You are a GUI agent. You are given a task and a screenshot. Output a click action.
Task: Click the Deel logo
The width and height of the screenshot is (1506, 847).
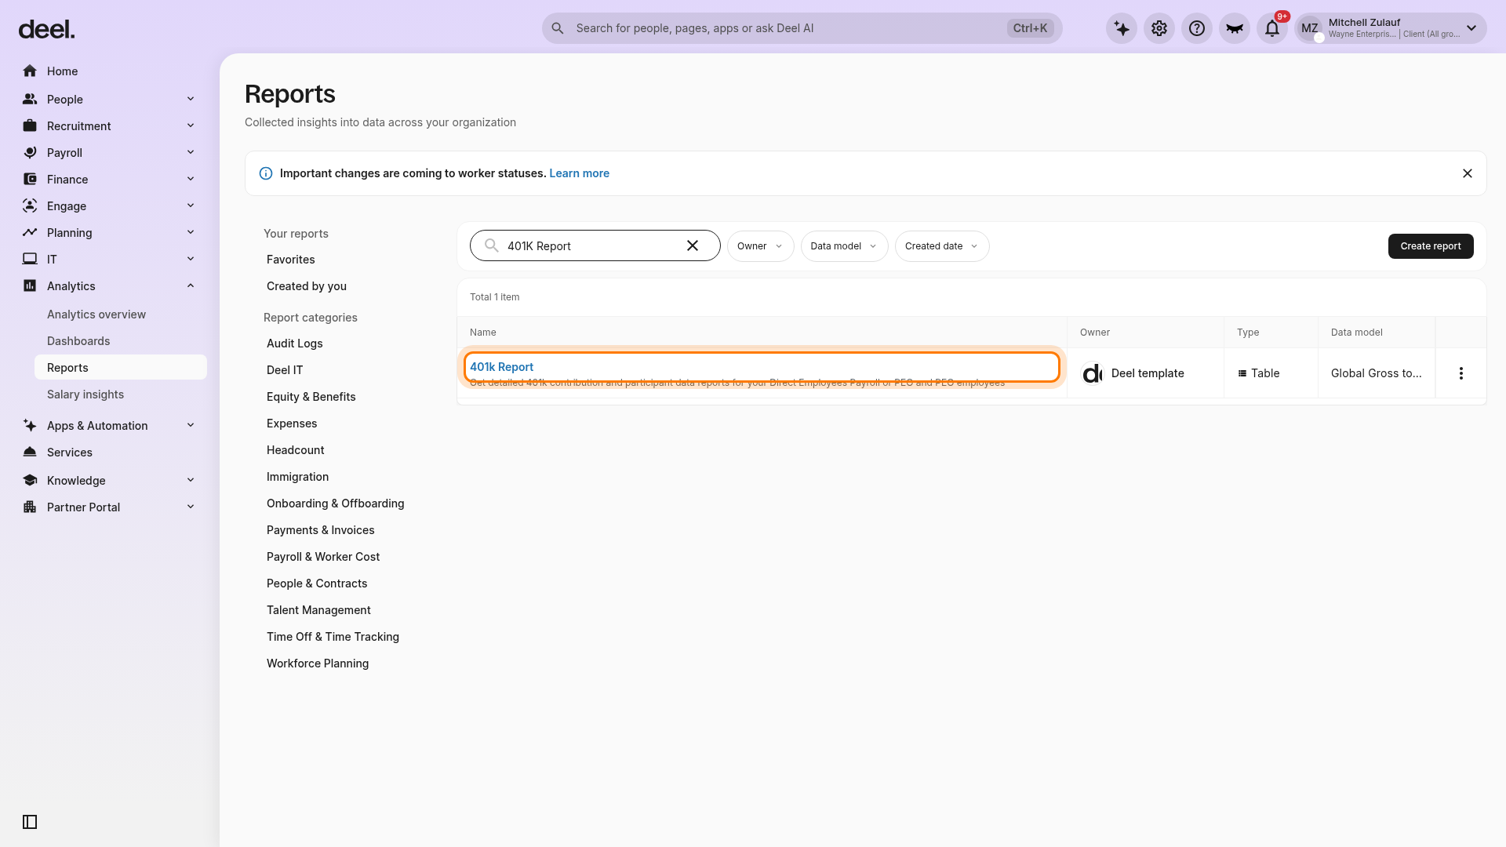46,30
